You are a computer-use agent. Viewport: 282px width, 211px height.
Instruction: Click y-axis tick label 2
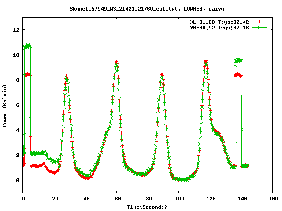click(x=18, y=155)
